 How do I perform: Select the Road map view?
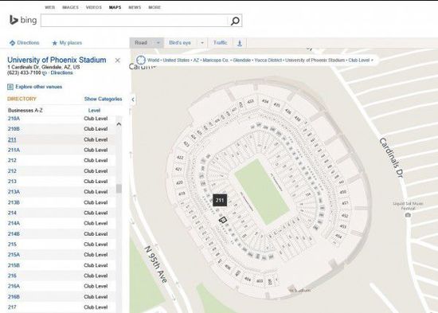tap(141, 43)
